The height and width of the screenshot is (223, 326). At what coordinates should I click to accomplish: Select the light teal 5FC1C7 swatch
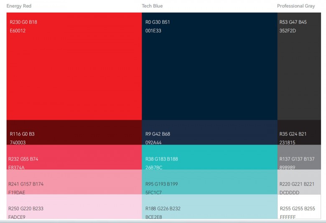(x=209, y=182)
